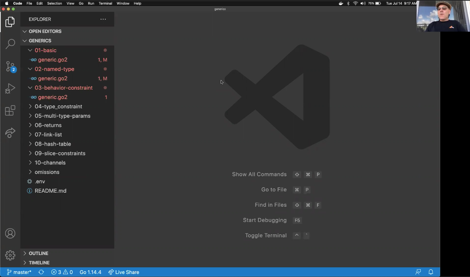Open the Manage gear icon
This screenshot has height=277, width=470.
10,255
